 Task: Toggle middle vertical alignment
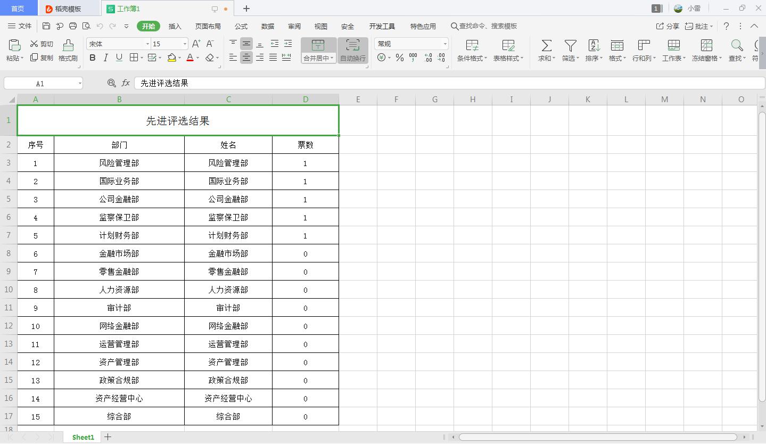coord(246,44)
